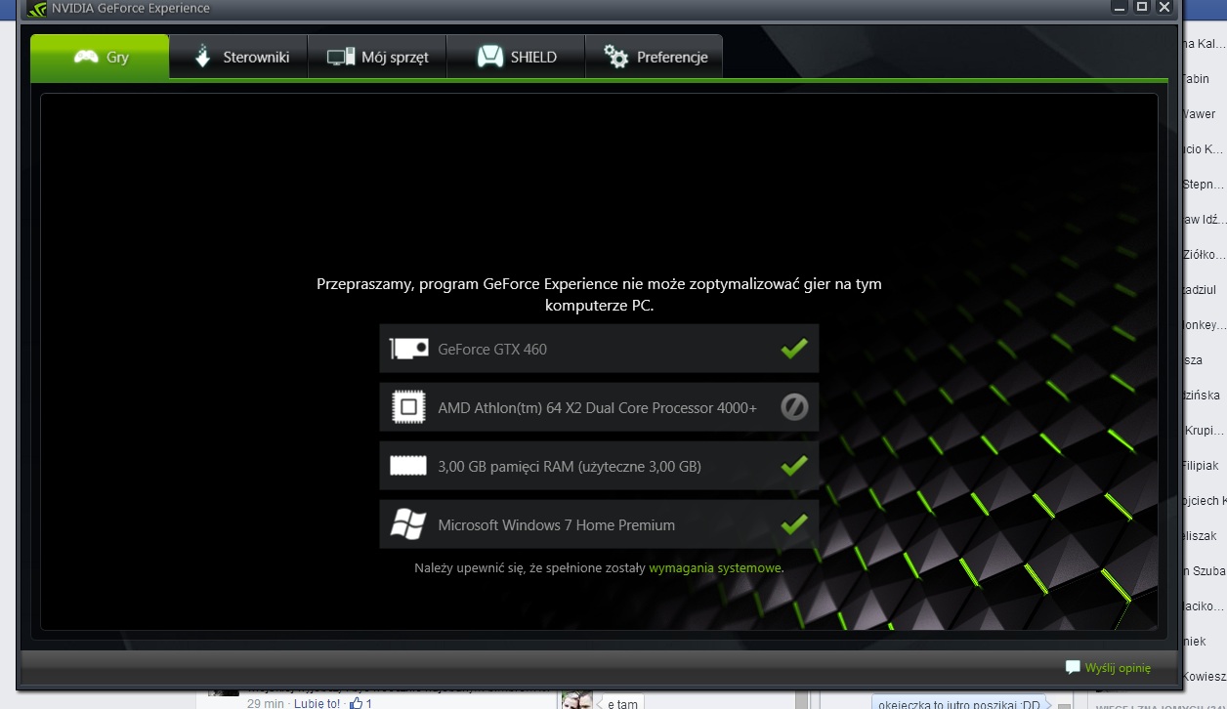Screen dimensions: 1227x709
Task: Open the Preferencje tab
Action: (654, 57)
